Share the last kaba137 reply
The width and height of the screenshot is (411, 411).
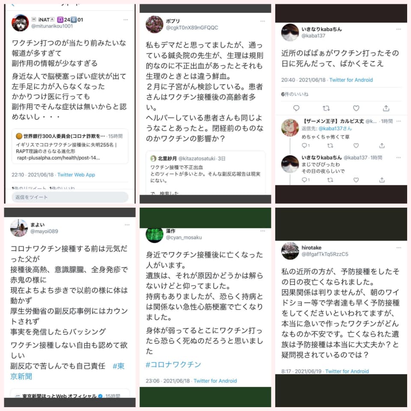(382, 180)
